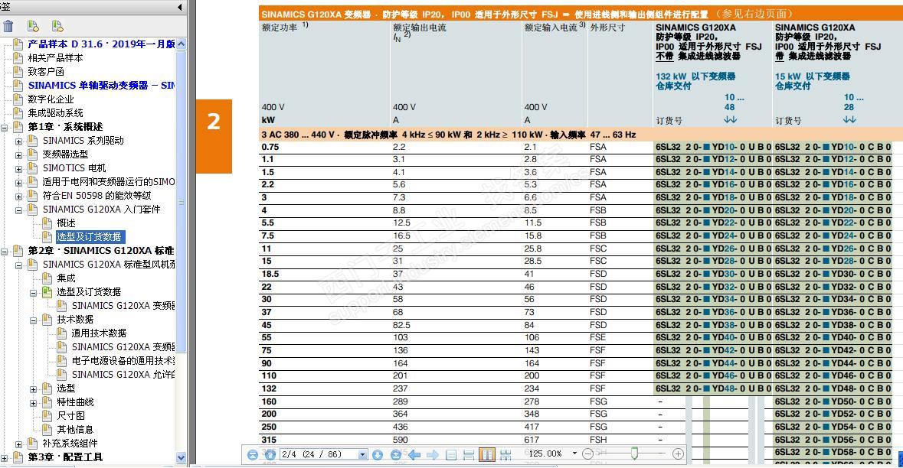Screen dimensions: 903x468
Task: Click the blue 15 kW 以下变频器 text
Action: (x=812, y=76)
